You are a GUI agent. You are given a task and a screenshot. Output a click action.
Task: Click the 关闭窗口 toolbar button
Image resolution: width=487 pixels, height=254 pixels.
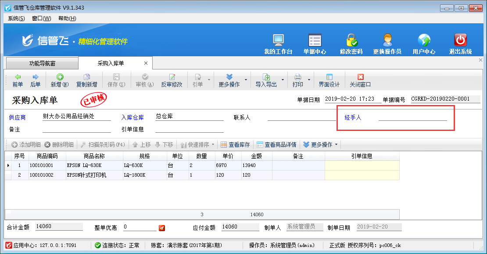360,80
